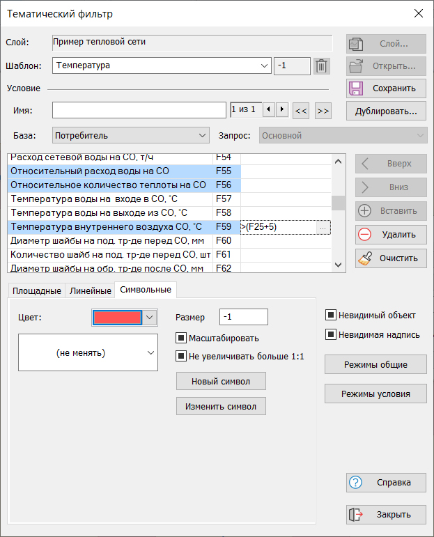Click the trash icon beside template field

pyautogui.click(x=321, y=66)
